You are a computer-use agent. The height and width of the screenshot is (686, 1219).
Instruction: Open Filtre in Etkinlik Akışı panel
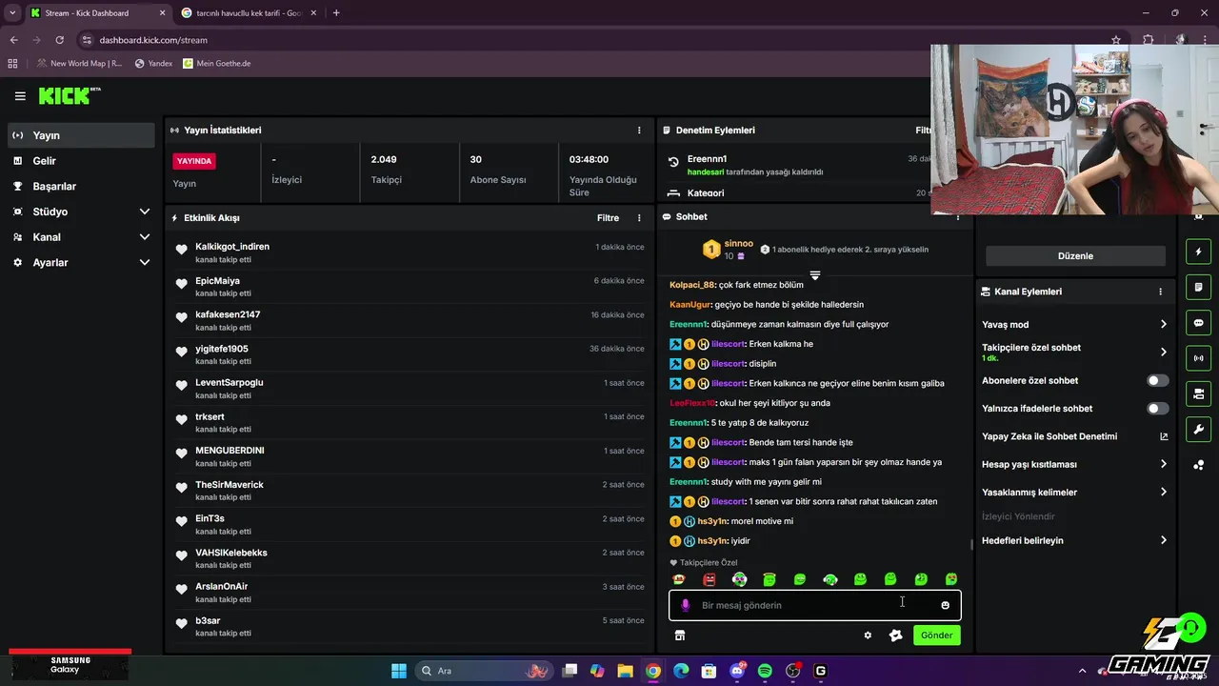tap(608, 218)
